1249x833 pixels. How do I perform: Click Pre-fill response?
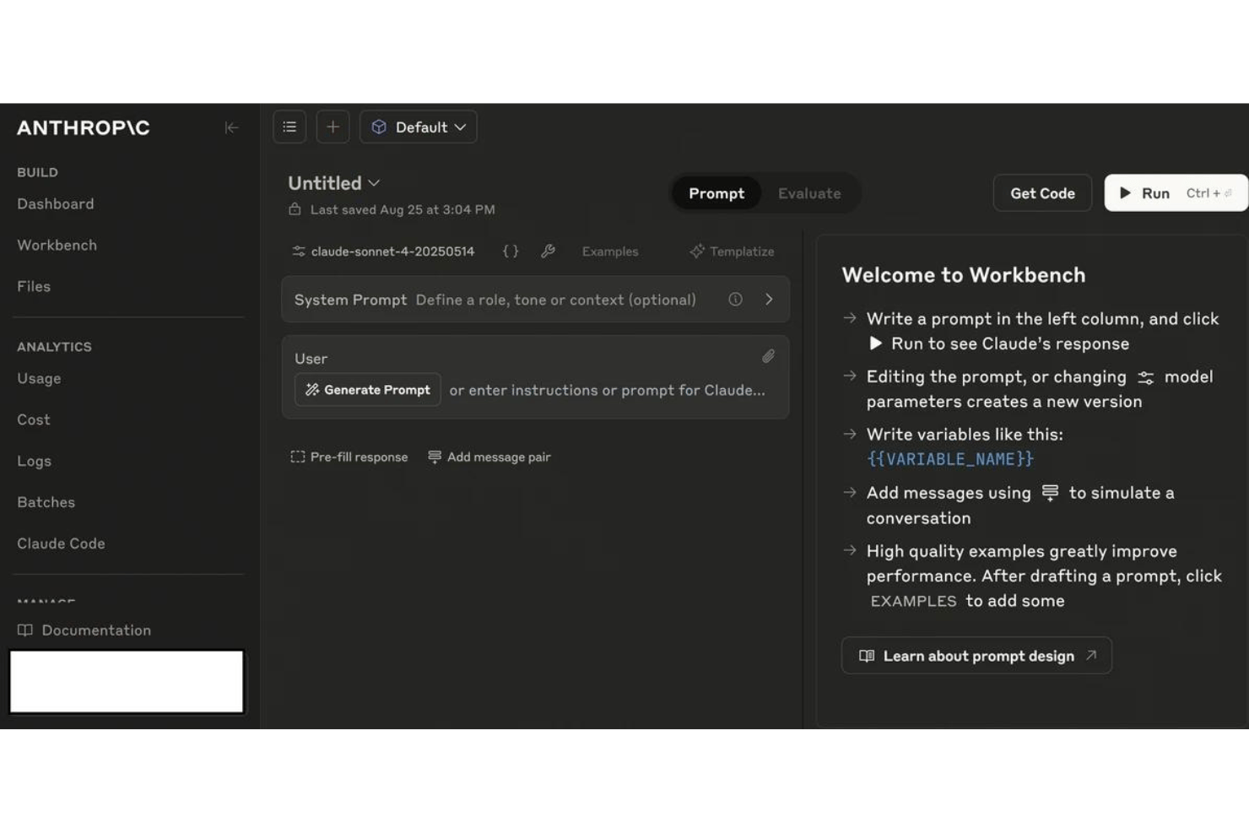tap(349, 457)
